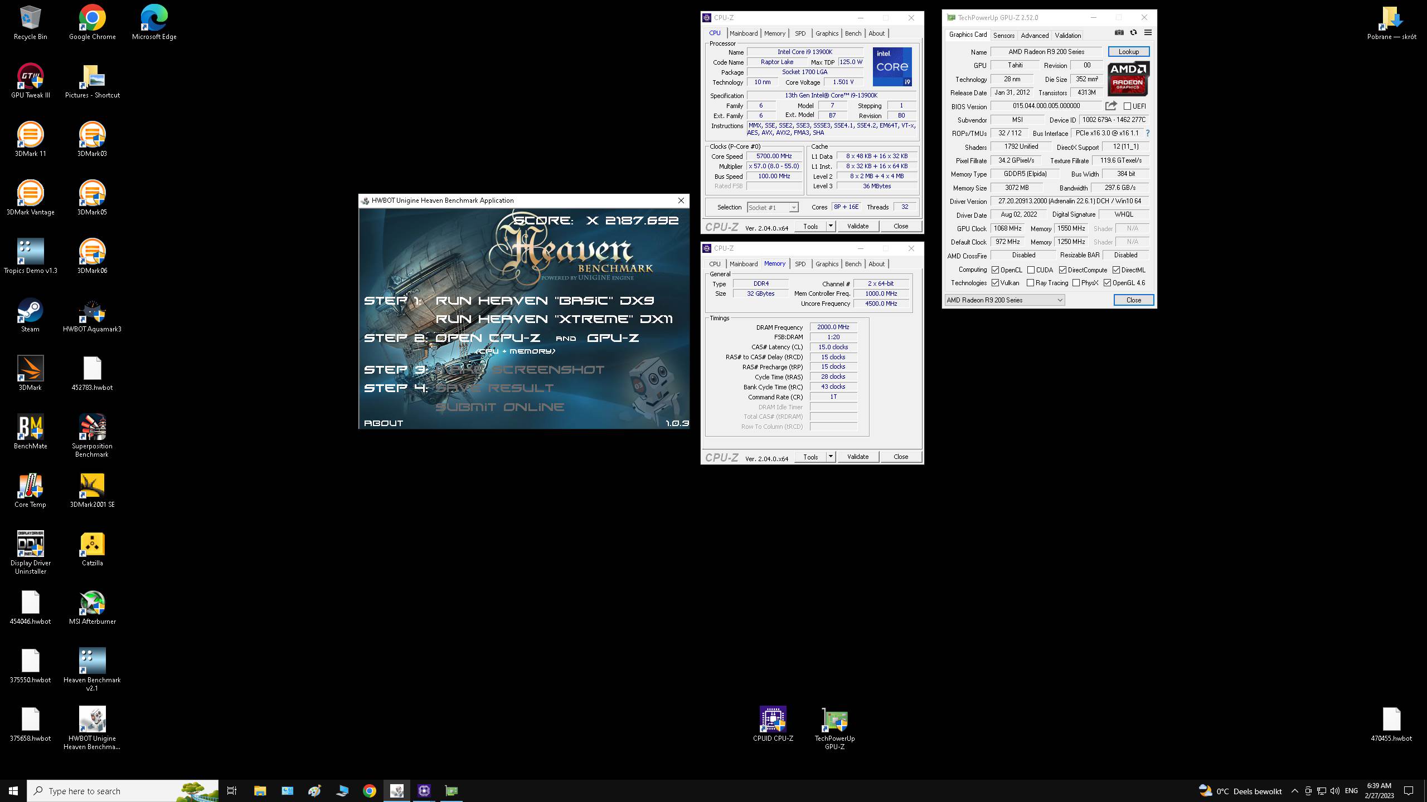This screenshot has height=802, width=1427.
Task: Show hidden system tray icons
Action: click(1294, 791)
